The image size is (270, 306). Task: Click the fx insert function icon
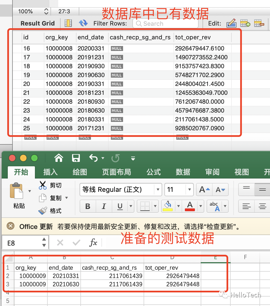[x=93, y=243]
